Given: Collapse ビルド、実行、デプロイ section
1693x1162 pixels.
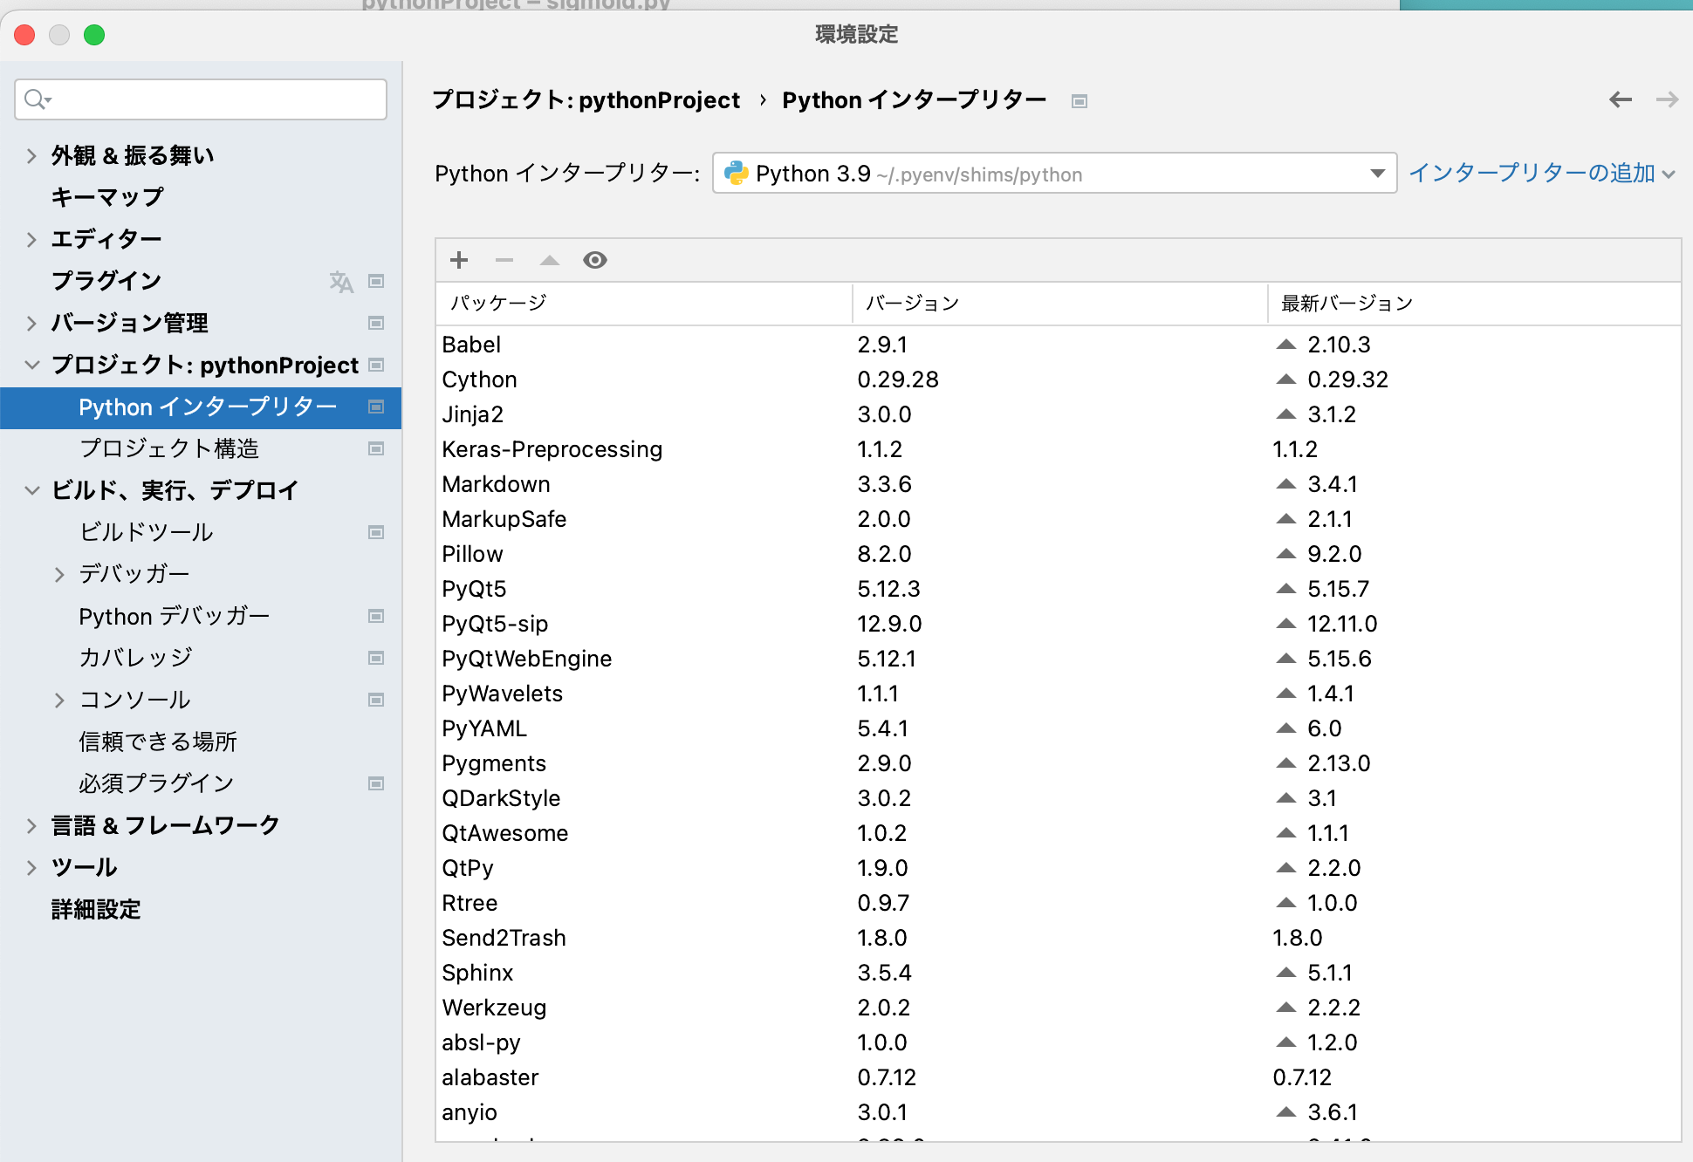Looking at the screenshot, I should click(x=31, y=490).
